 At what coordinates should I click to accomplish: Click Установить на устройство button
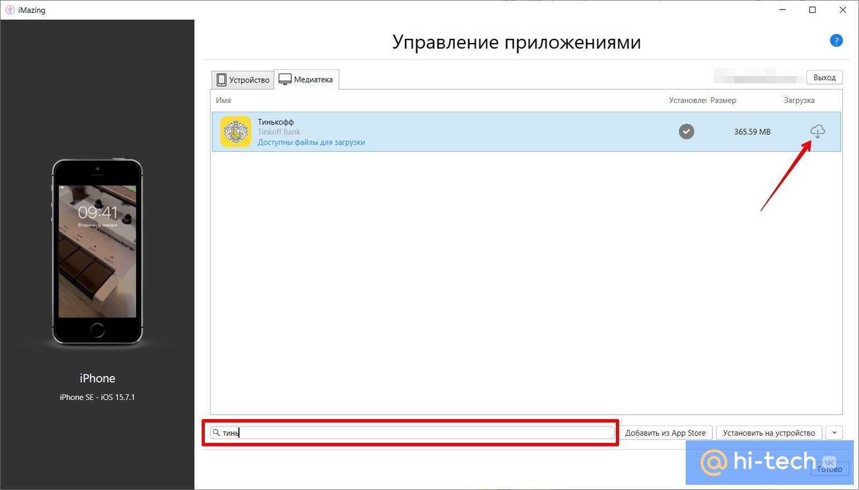coord(769,433)
